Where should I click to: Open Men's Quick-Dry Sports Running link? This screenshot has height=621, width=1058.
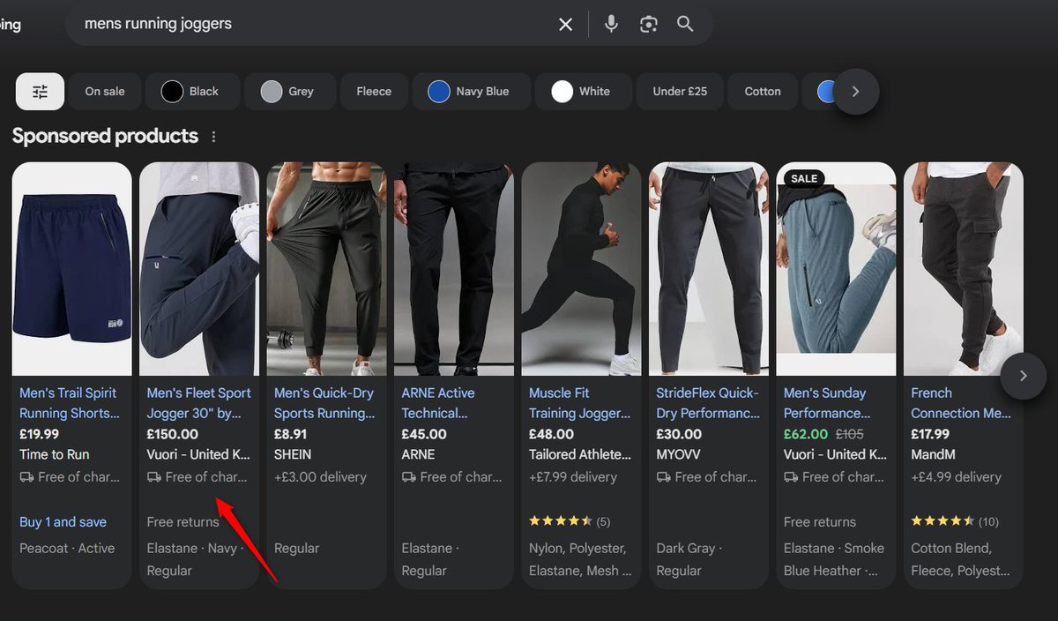pos(324,403)
